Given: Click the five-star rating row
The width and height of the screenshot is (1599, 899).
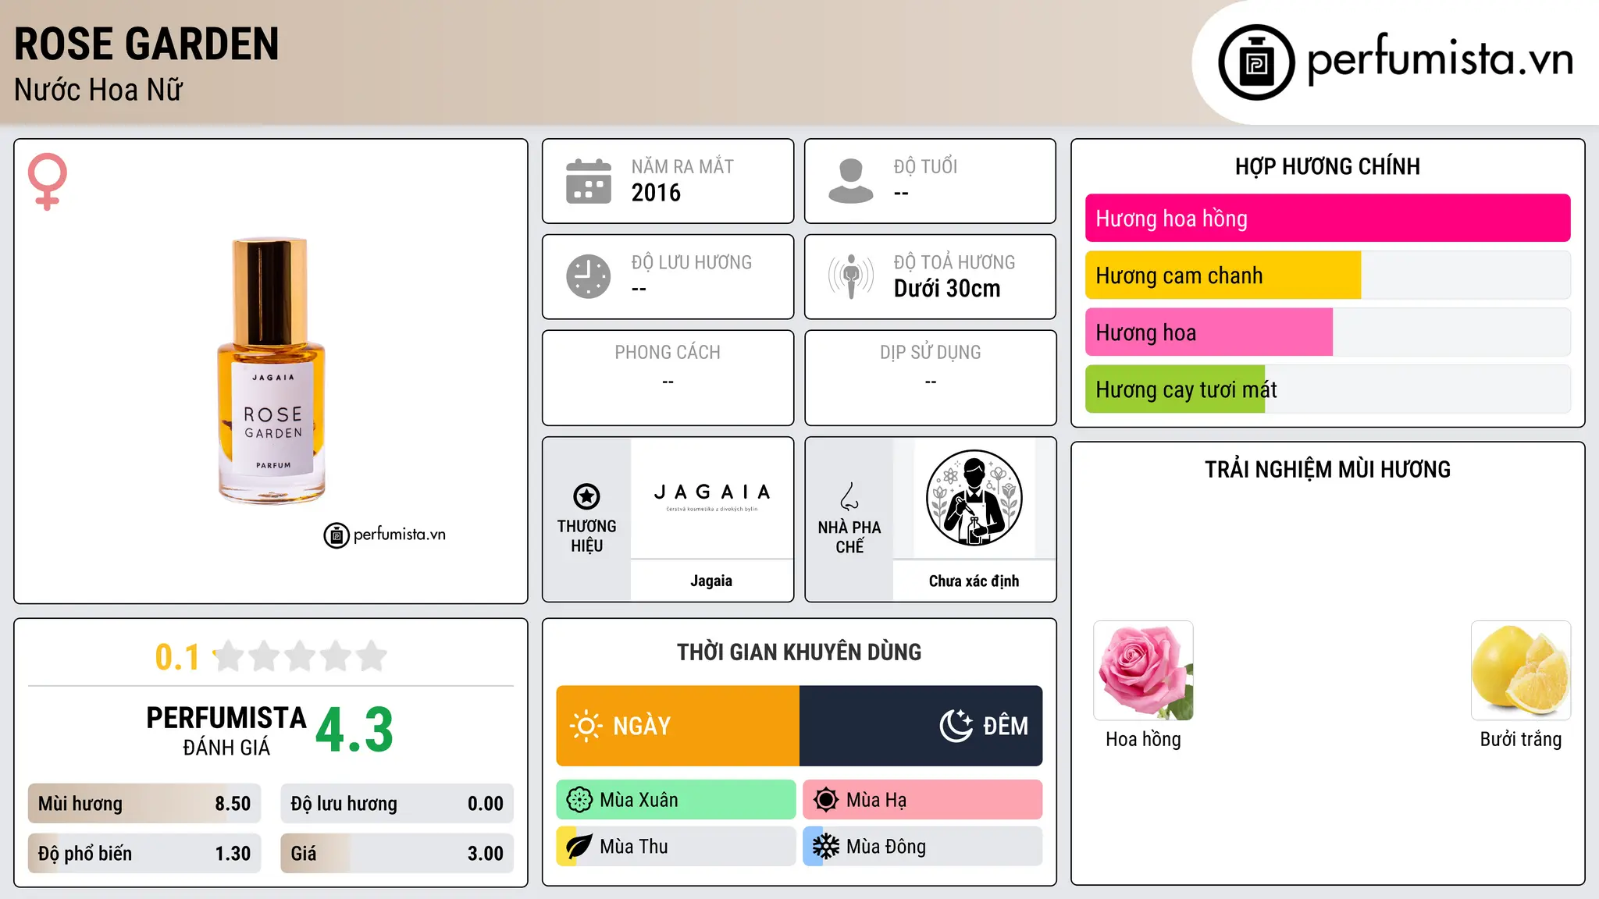Looking at the screenshot, I should 300,656.
